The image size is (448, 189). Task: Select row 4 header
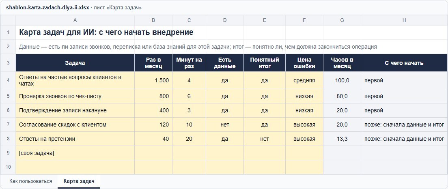click(8, 80)
